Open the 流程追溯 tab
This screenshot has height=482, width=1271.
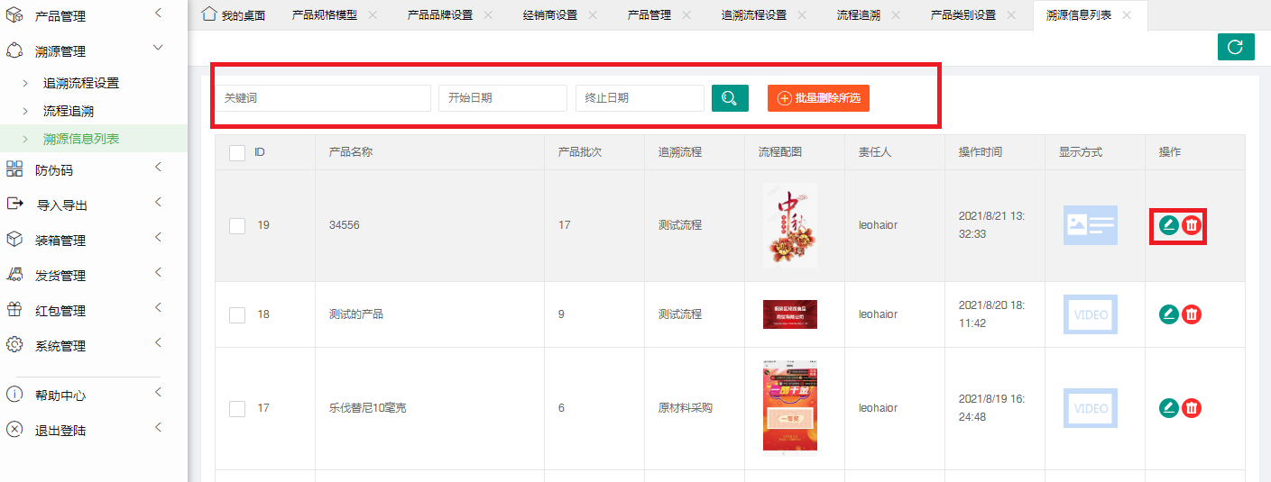[x=857, y=15]
